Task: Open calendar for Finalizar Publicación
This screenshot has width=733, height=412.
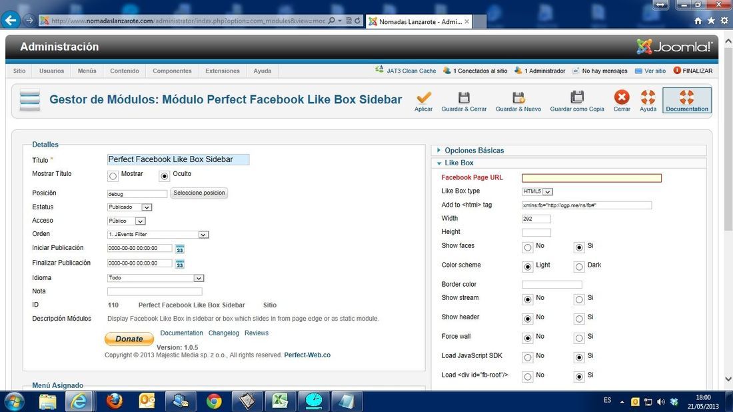Action: pyautogui.click(x=179, y=264)
